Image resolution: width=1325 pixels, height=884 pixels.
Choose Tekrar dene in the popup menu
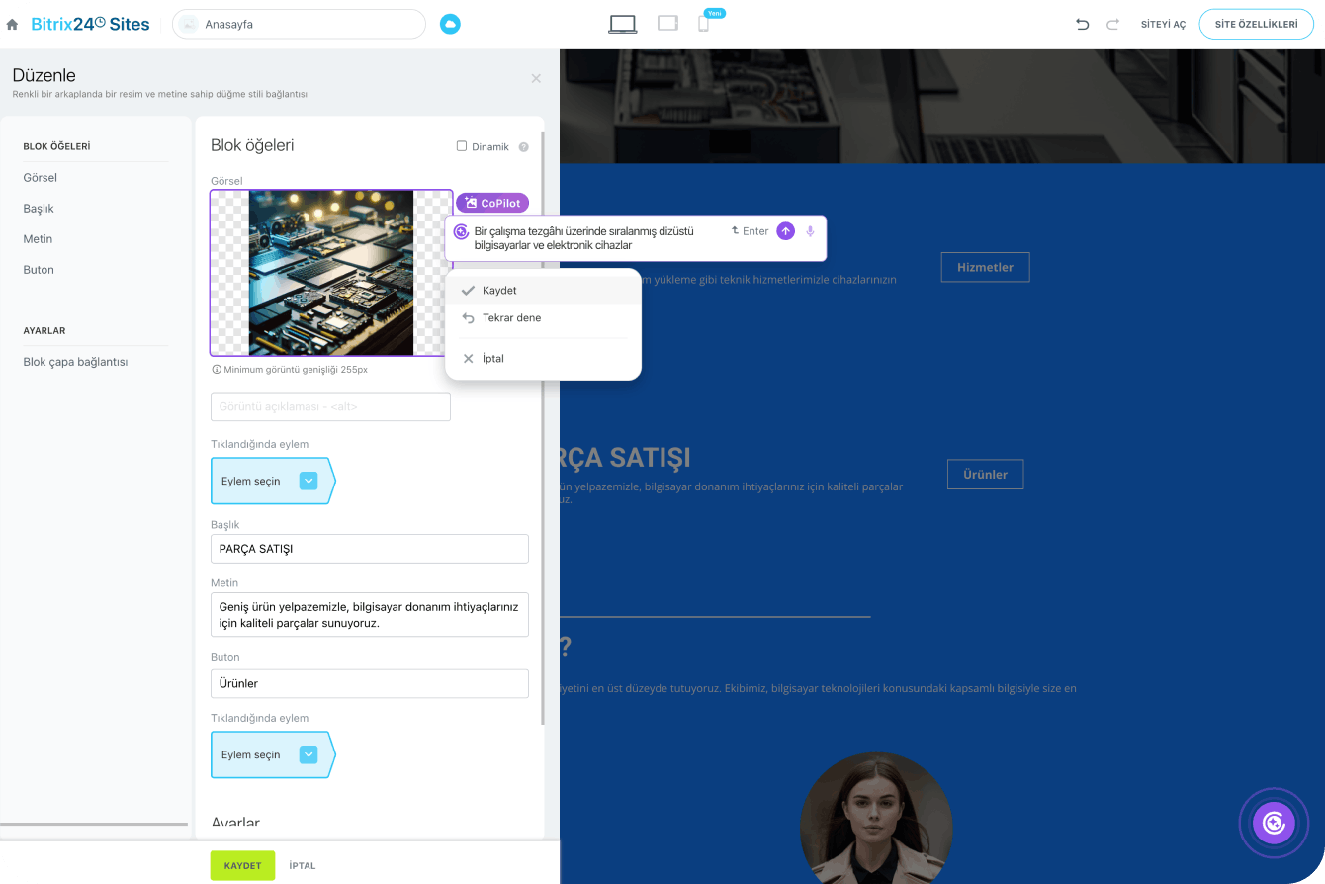click(x=511, y=318)
